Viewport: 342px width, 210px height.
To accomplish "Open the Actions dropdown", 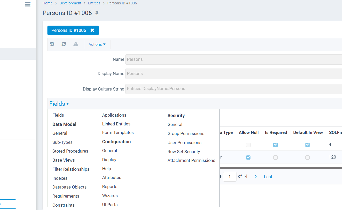I will coord(97,44).
